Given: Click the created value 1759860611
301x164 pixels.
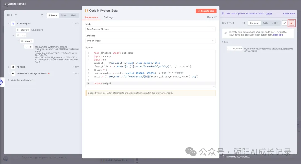Looking at the screenshot, I should [x=37, y=30].
